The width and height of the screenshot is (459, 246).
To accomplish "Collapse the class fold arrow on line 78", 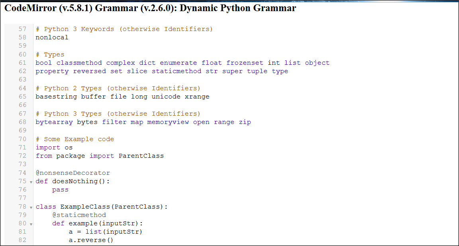I will [31, 207].
